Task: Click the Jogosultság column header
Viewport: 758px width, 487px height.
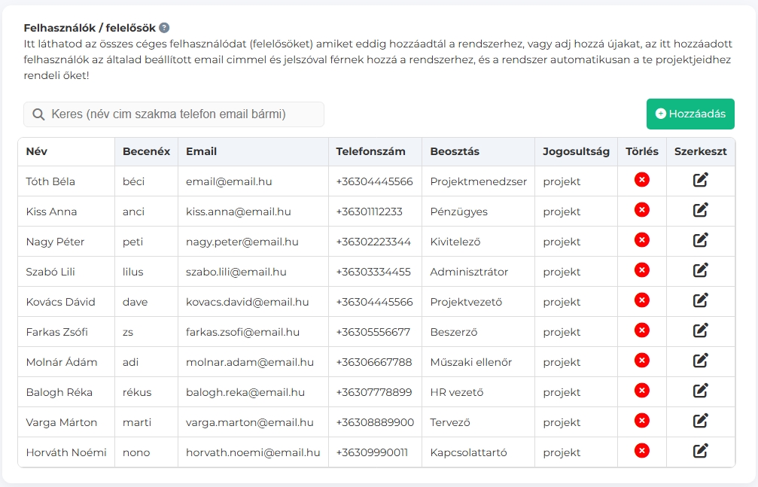Action: click(x=577, y=152)
